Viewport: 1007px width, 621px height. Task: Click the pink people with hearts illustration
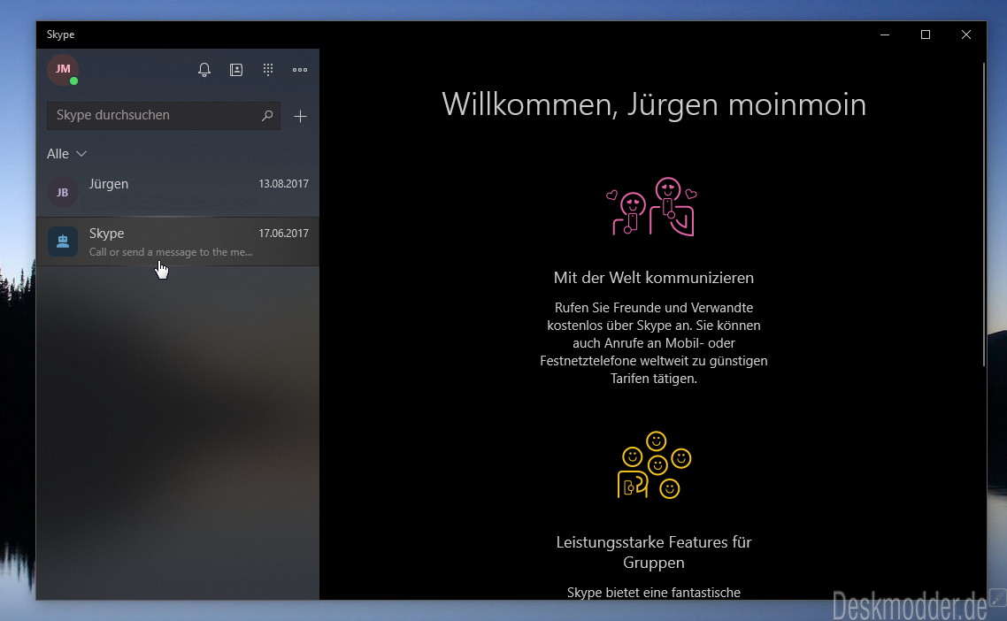[652, 207]
